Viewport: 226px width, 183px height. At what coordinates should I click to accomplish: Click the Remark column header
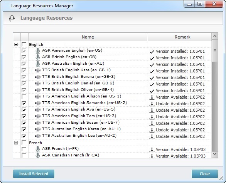(x=182, y=37)
